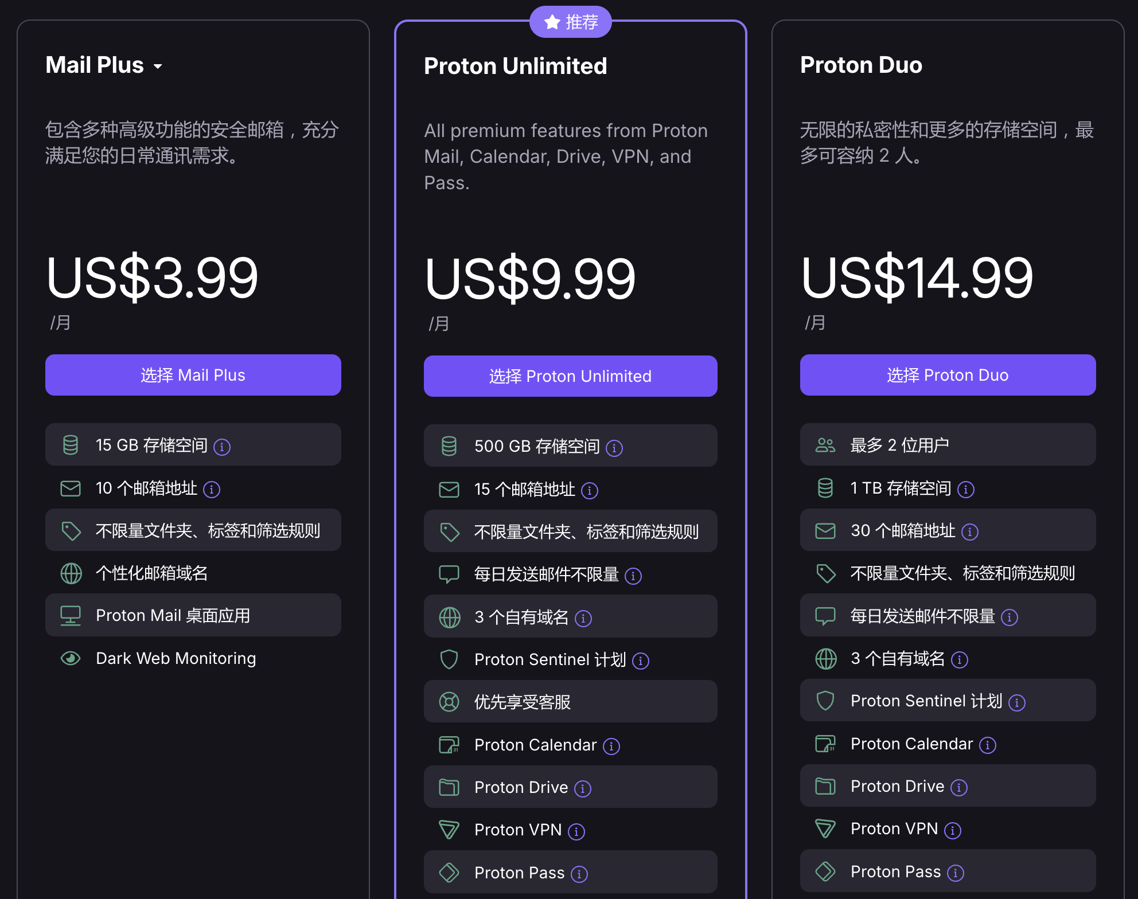Show info for 1 TB 存储空间
Image resolution: width=1138 pixels, height=899 pixels.
[966, 489]
